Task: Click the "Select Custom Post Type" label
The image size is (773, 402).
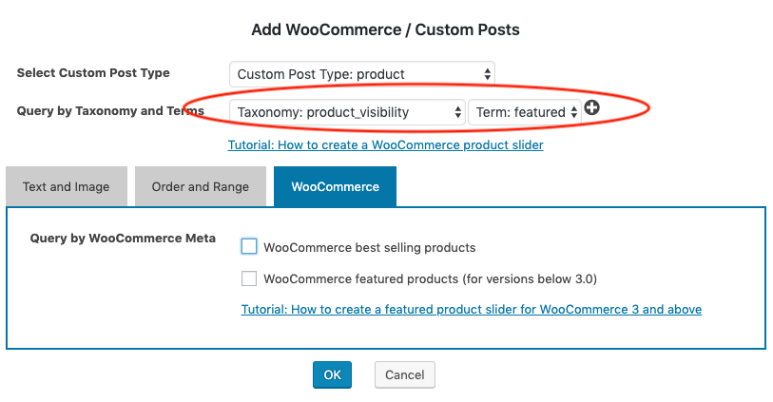Action: pyautogui.click(x=93, y=73)
